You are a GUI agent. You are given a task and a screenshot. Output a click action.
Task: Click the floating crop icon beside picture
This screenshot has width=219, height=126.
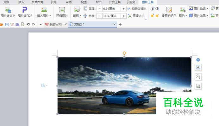point(198,86)
